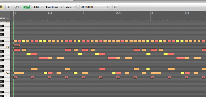This screenshot has width=206, height=97.
Task: Open the View menu
Action: 70,7
